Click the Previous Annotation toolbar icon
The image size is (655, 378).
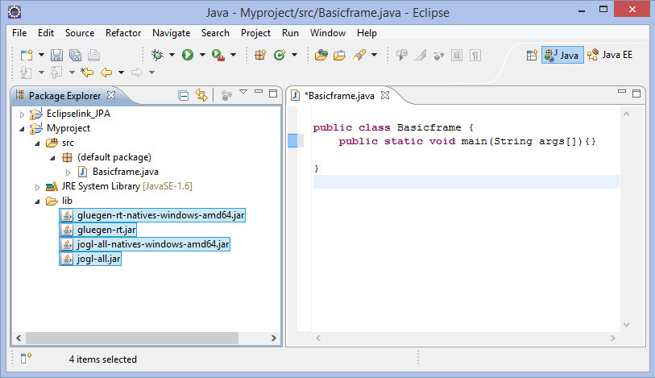click(x=56, y=73)
